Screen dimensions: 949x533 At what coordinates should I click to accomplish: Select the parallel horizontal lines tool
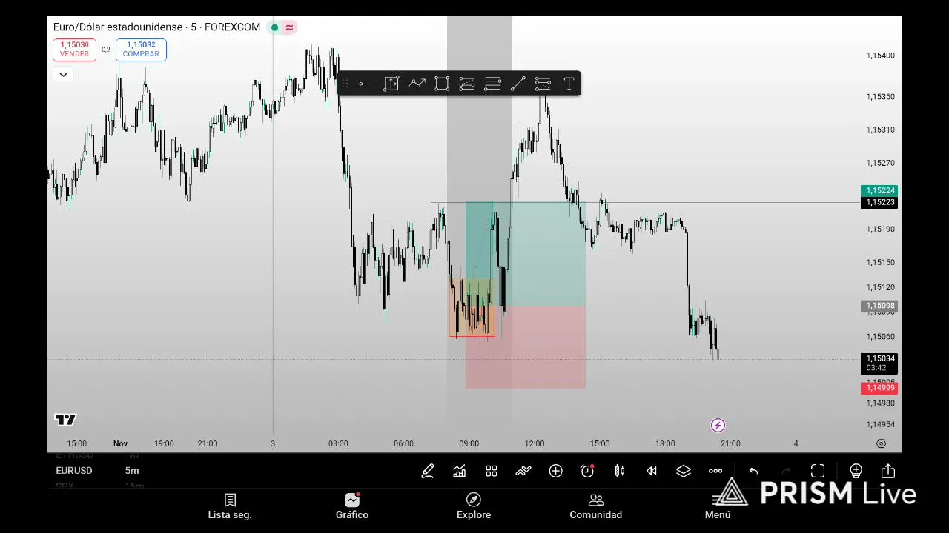pos(492,84)
